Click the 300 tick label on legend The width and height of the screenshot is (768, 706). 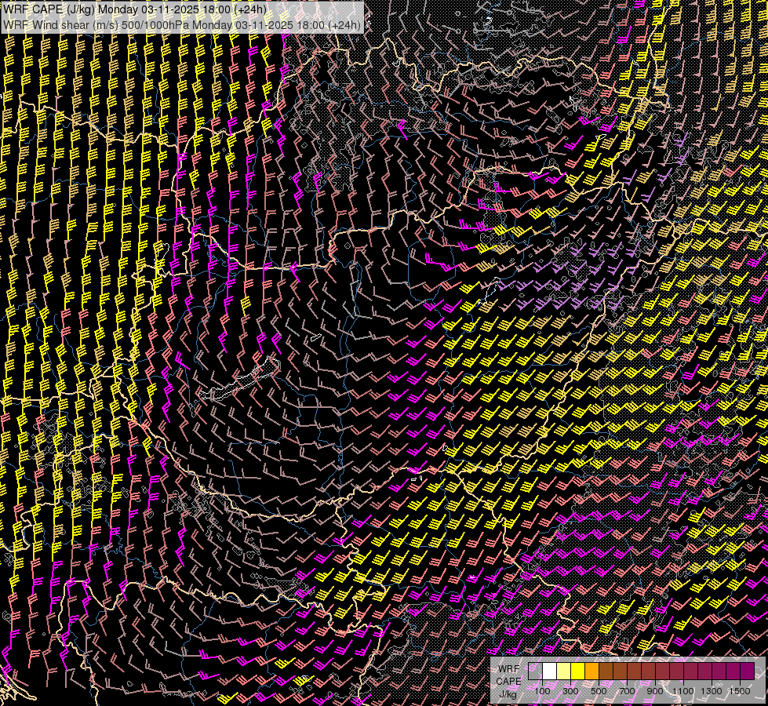pyautogui.click(x=570, y=691)
